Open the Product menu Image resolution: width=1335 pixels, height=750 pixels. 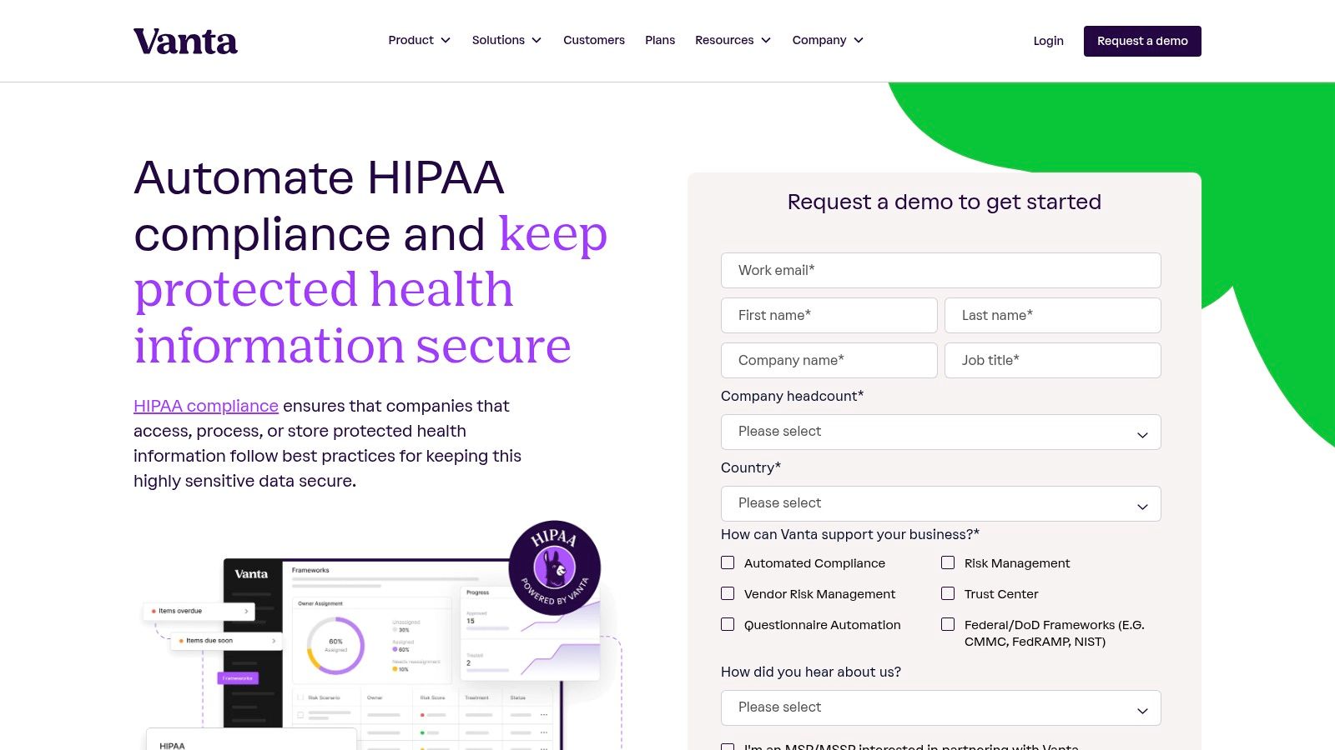pos(419,40)
